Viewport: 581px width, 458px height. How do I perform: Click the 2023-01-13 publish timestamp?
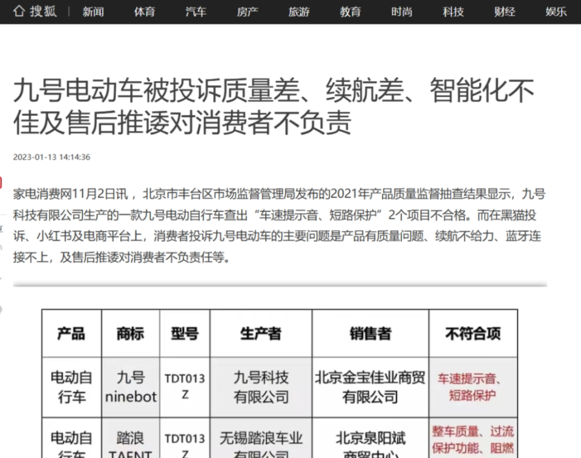(52, 157)
